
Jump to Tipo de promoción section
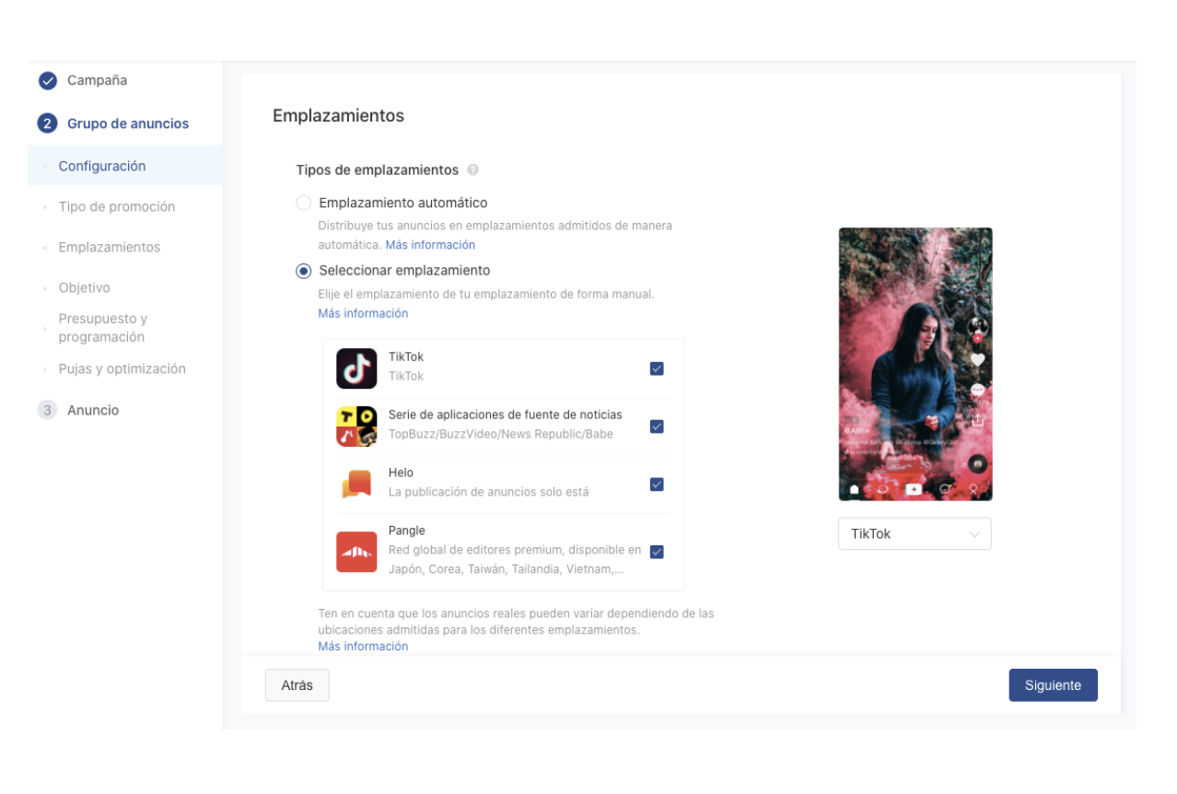pyautogui.click(x=117, y=206)
